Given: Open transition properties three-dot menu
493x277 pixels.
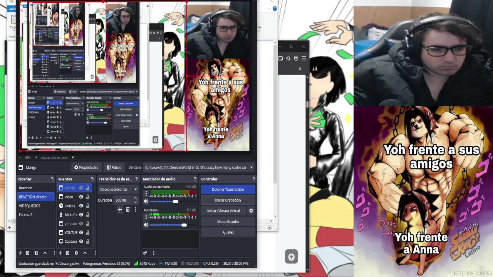Looking at the screenshot, I should pos(135,210).
